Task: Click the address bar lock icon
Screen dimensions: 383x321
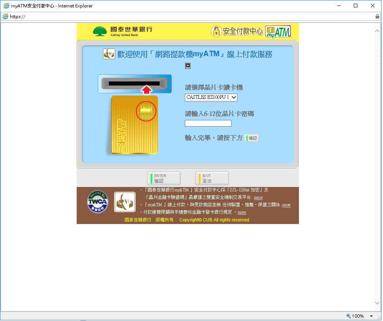Action: (377, 16)
